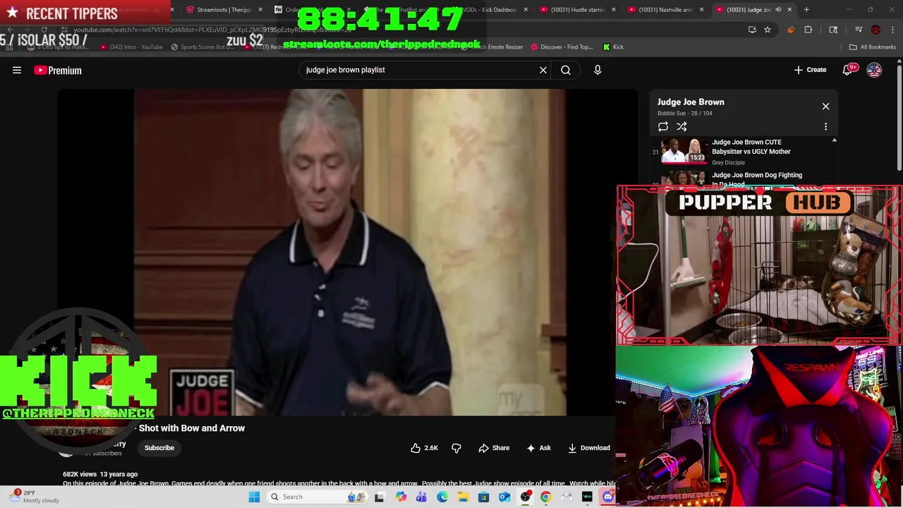The height and width of the screenshot is (508, 903).
Task: Download the video
Action: pos(589,448)
